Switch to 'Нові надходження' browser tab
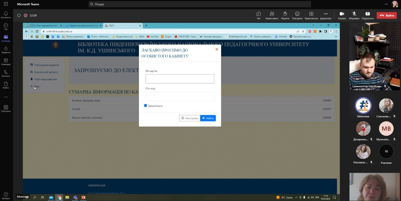Viewport: 401px width, 201px height. coord(43,25)
